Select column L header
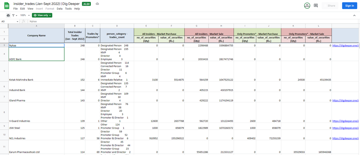The height and width of the screenshot is (155, 360). 319,26
